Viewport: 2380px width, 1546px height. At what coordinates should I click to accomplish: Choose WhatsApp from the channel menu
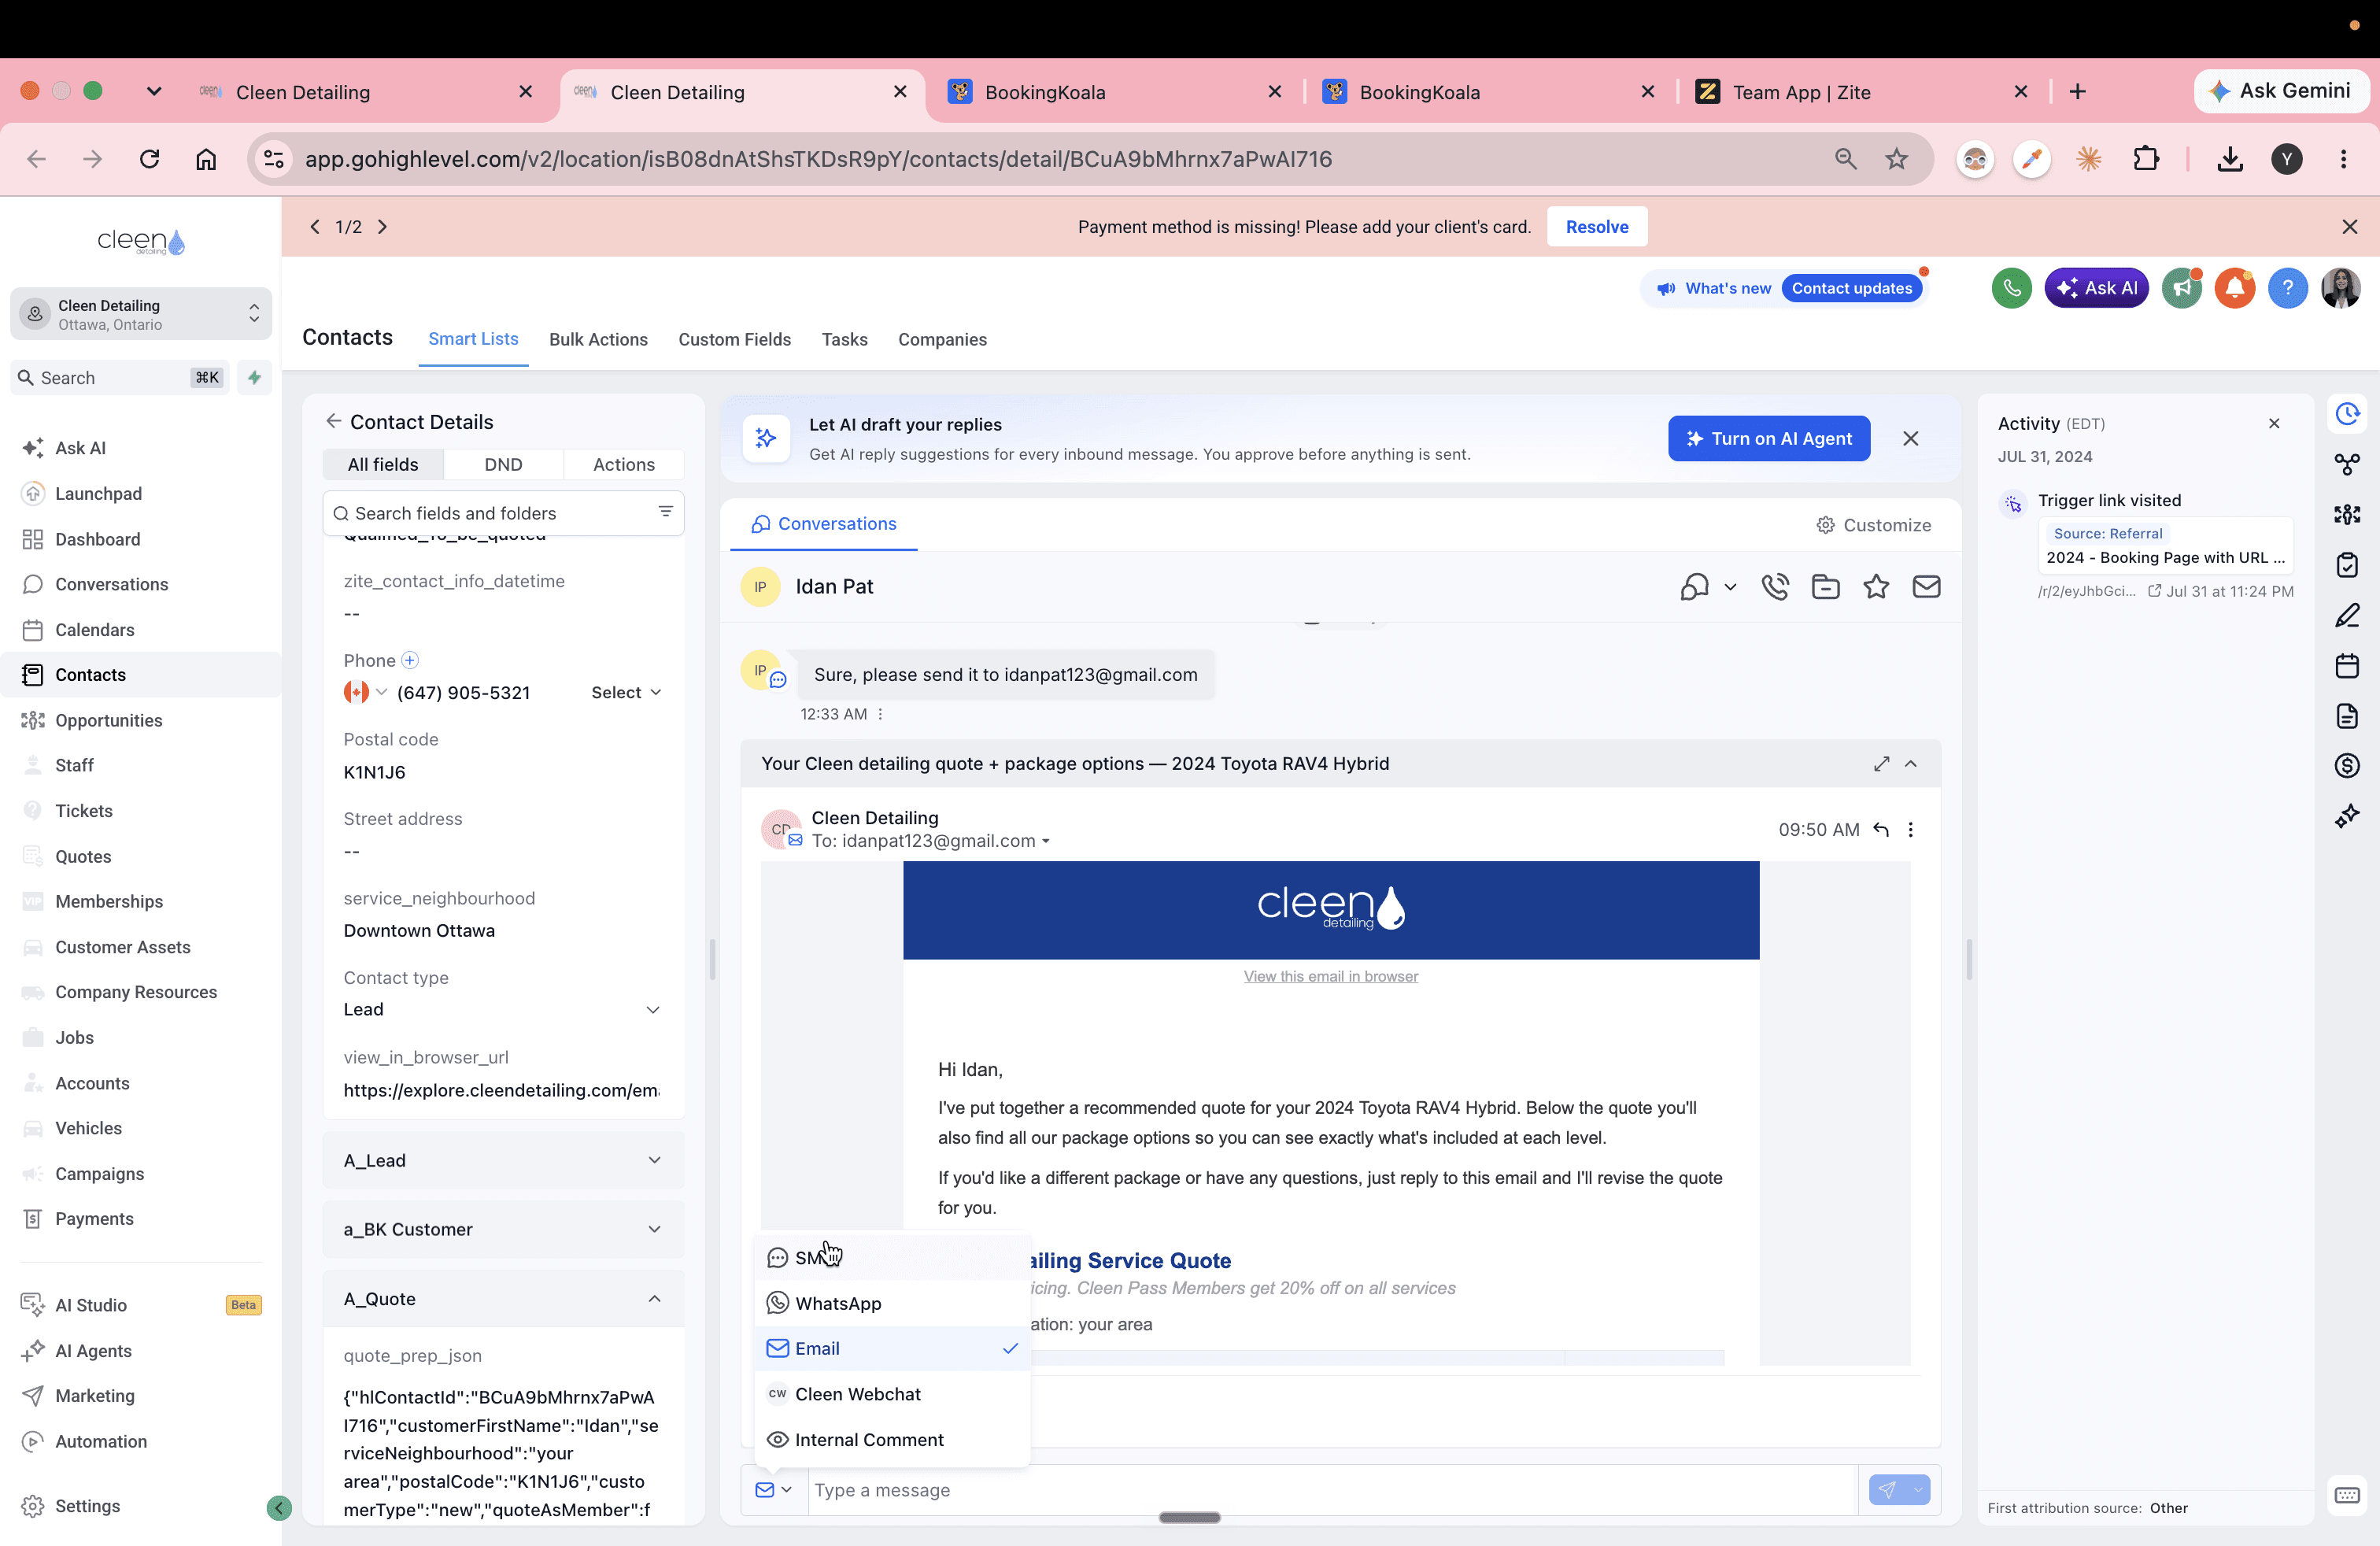point(891,1304)
